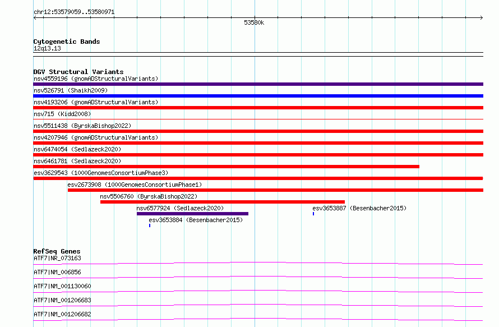The image size is (499, 327).
Task: Click the red bar under nsv5511438
Action: pos(258,131)
